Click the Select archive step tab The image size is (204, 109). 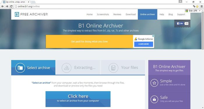pyautogui.click(x=33, y=68)
